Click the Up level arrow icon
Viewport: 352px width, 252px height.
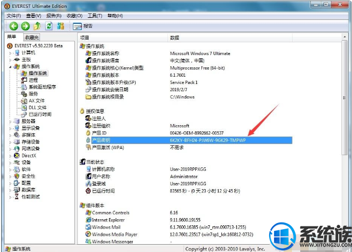[37, 26]
